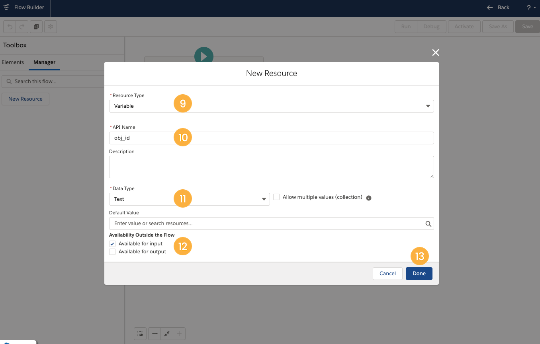The height and width of the screenshot is (344, 540).
Task: Fit the flow to the view
Action: [x=167, y=334]
